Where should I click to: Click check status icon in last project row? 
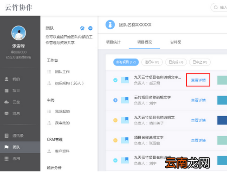[x=116, y=160]
